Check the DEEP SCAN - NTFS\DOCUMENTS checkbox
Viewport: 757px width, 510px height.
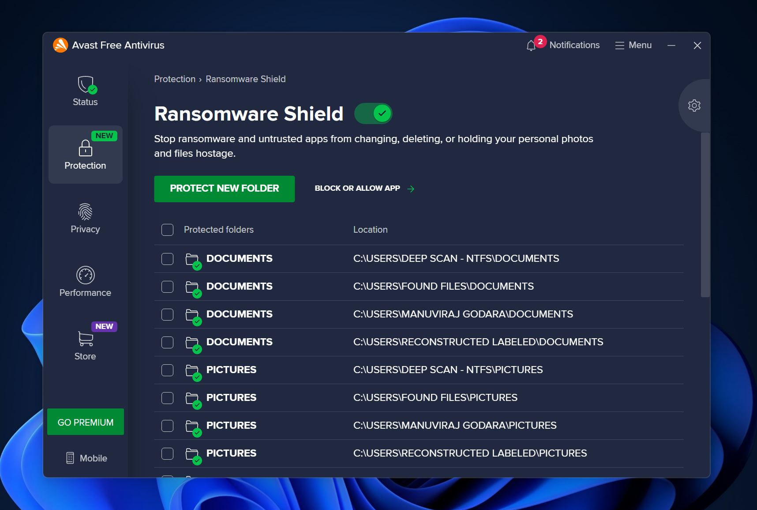pos(167,259)
